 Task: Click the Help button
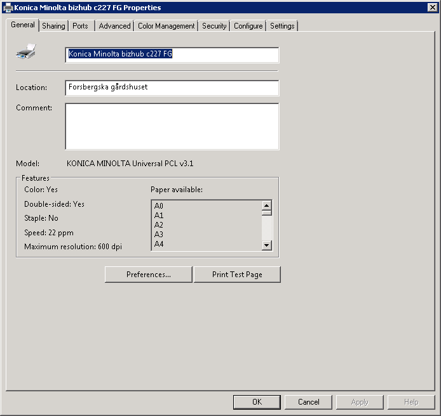click(411, 402)
